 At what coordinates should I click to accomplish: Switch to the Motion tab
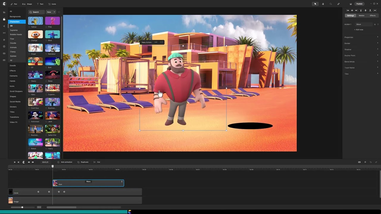point(361,15)
